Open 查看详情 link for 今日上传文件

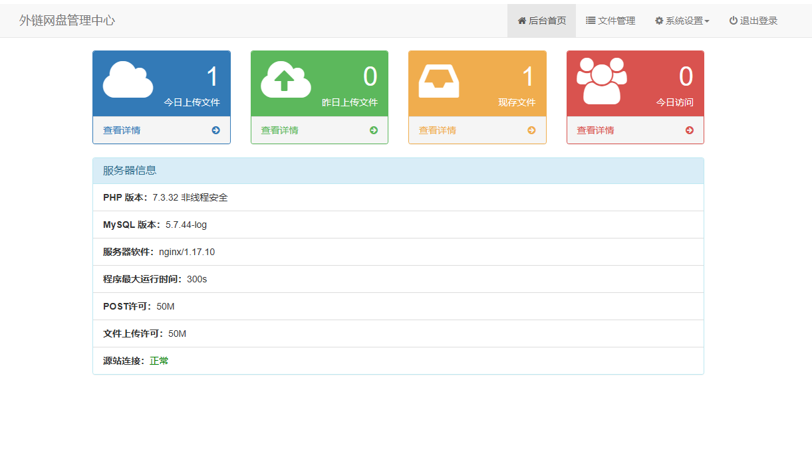[x=122, y=130]
